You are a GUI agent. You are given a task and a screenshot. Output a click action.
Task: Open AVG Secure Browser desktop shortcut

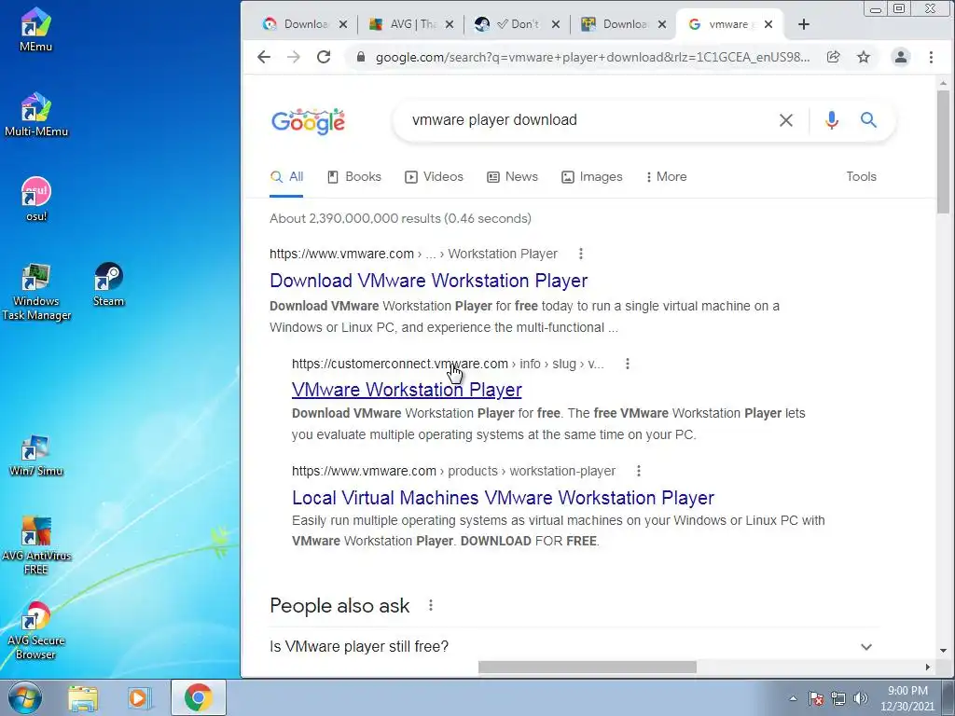coord(36,630)
